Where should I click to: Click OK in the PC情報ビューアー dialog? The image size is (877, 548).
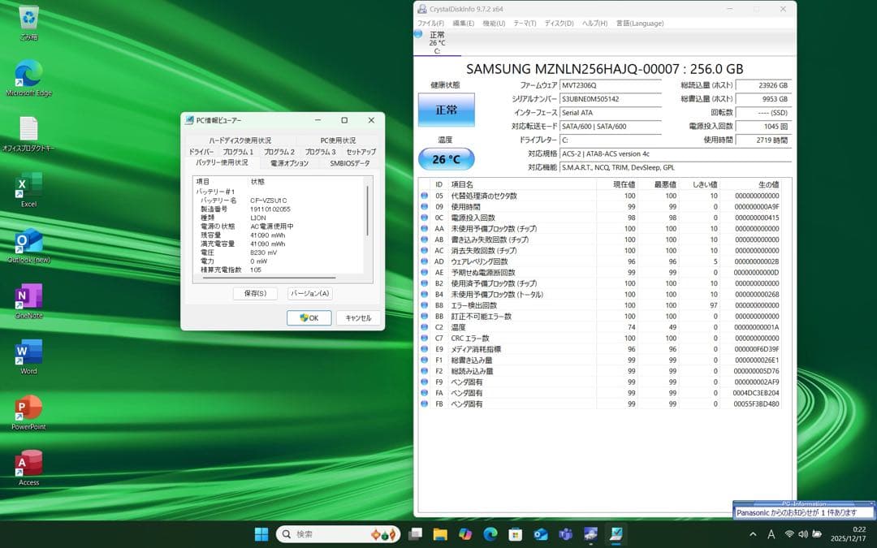[309, 317]
